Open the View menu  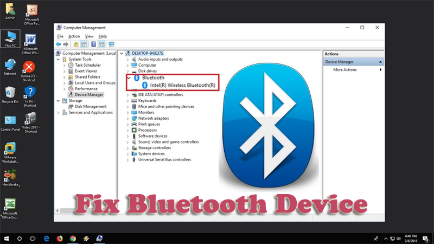[x=89, y=36]
